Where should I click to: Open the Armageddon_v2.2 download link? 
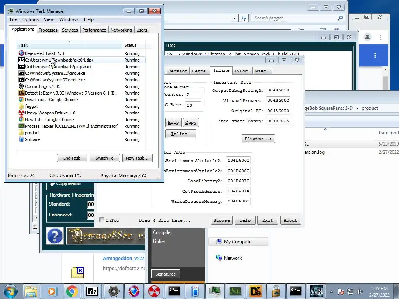coord(124,259)
